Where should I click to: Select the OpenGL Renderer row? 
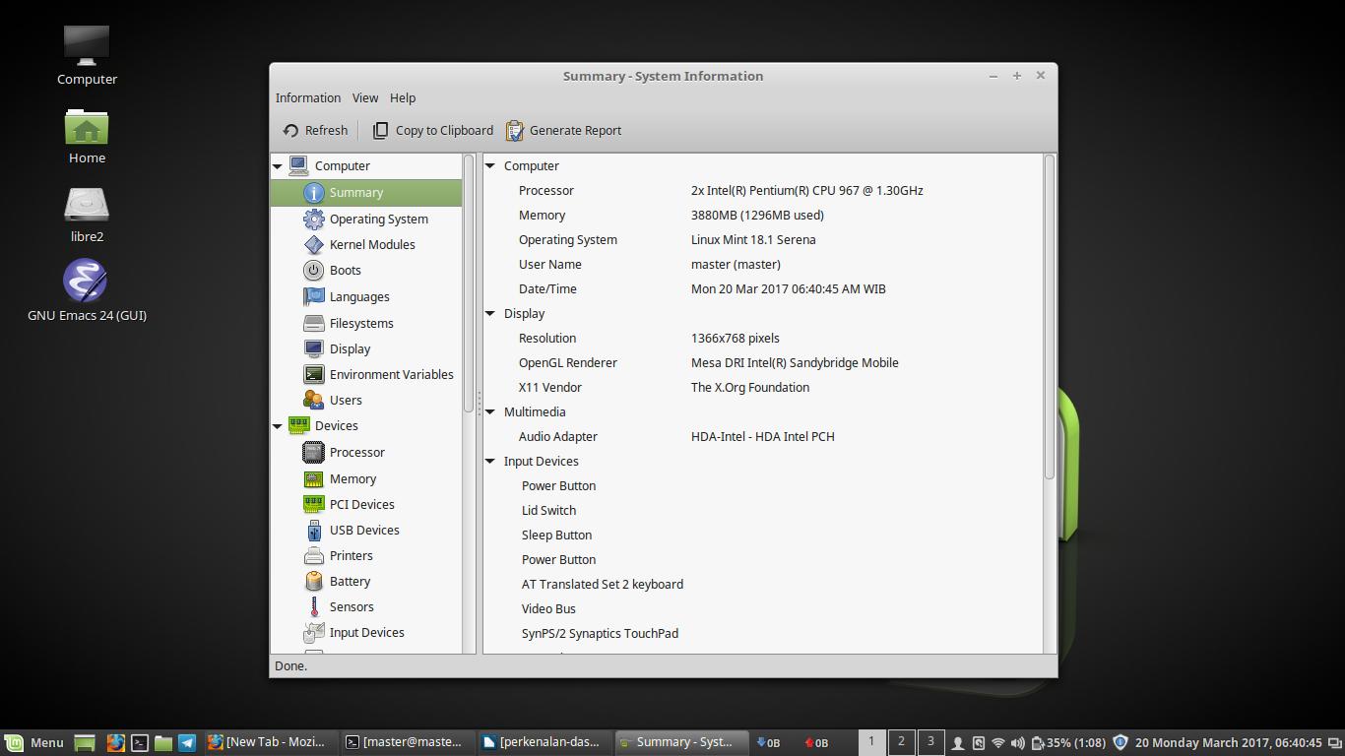(x=763, y=363)
